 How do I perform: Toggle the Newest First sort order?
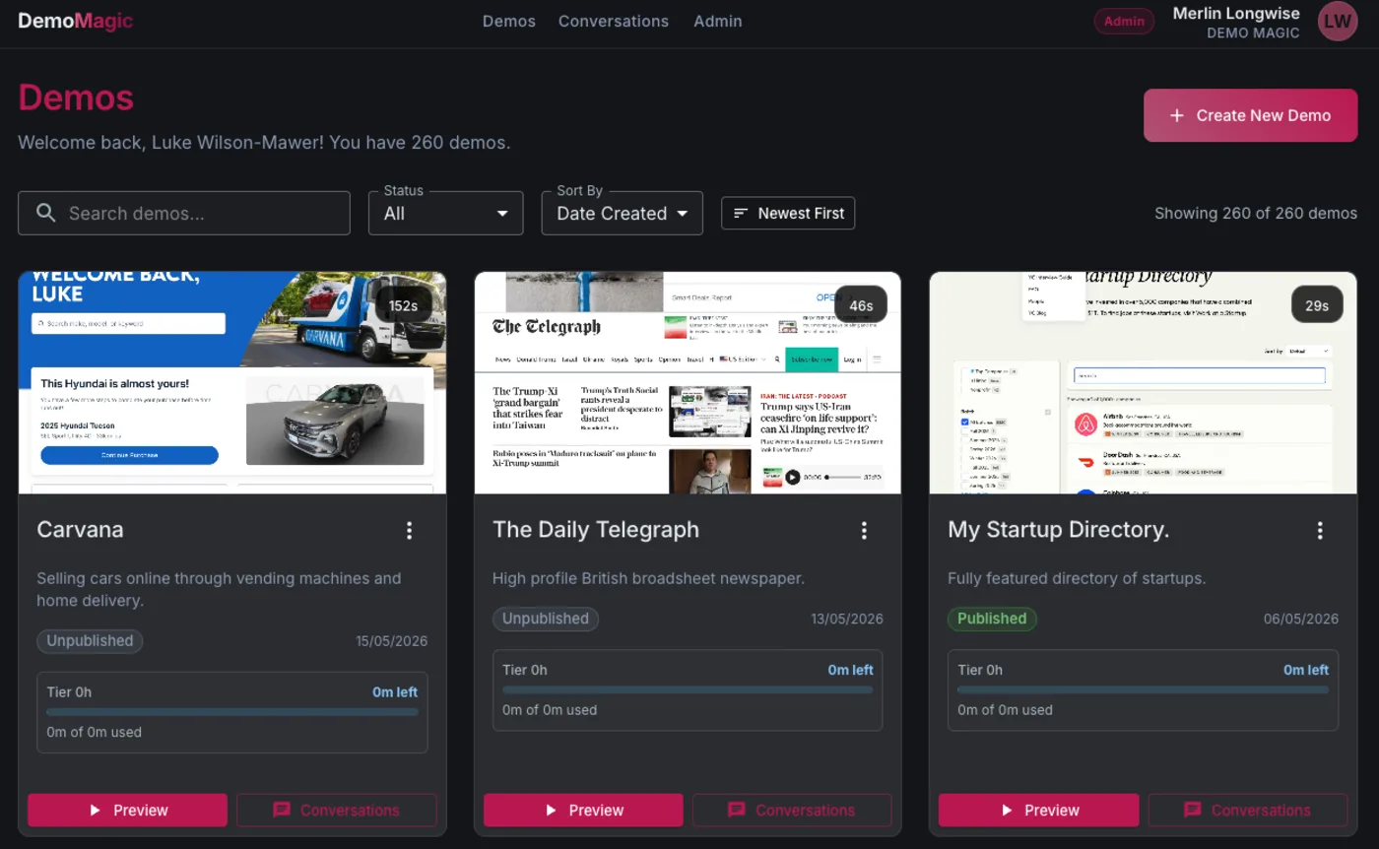(788, 213)
